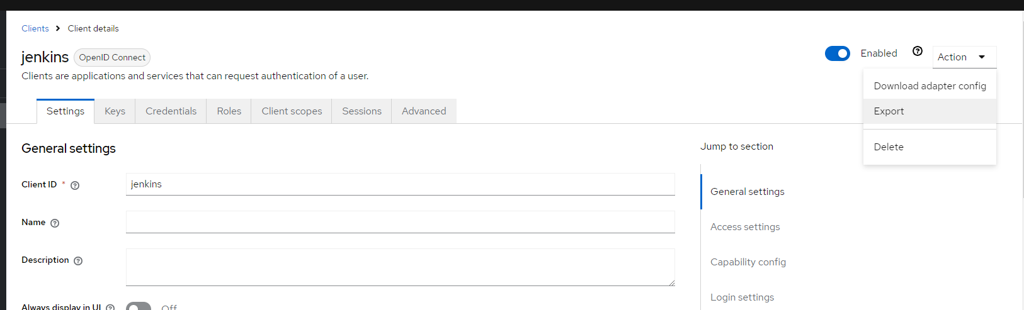
Task: Click the help icon next to Client ID
Action: [x=75, y=185]
